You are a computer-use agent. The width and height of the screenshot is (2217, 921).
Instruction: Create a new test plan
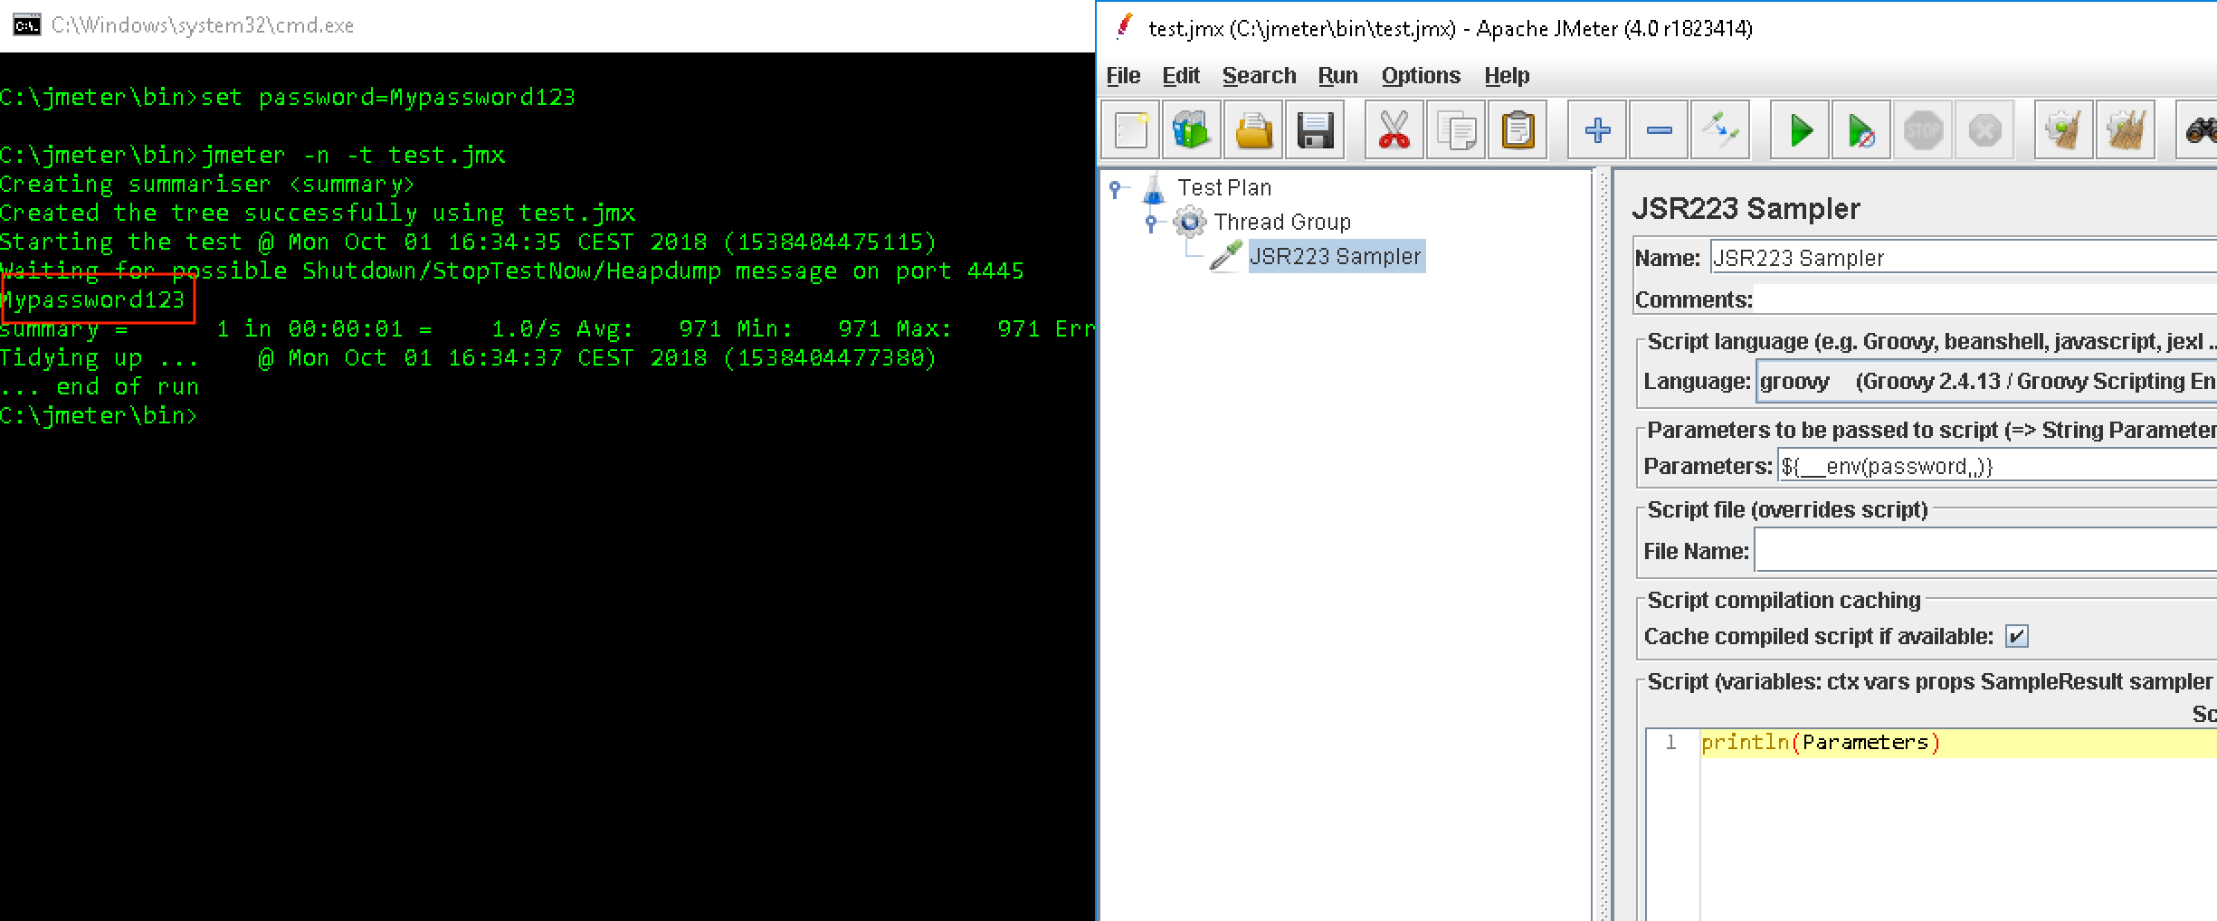(1129, 129)
